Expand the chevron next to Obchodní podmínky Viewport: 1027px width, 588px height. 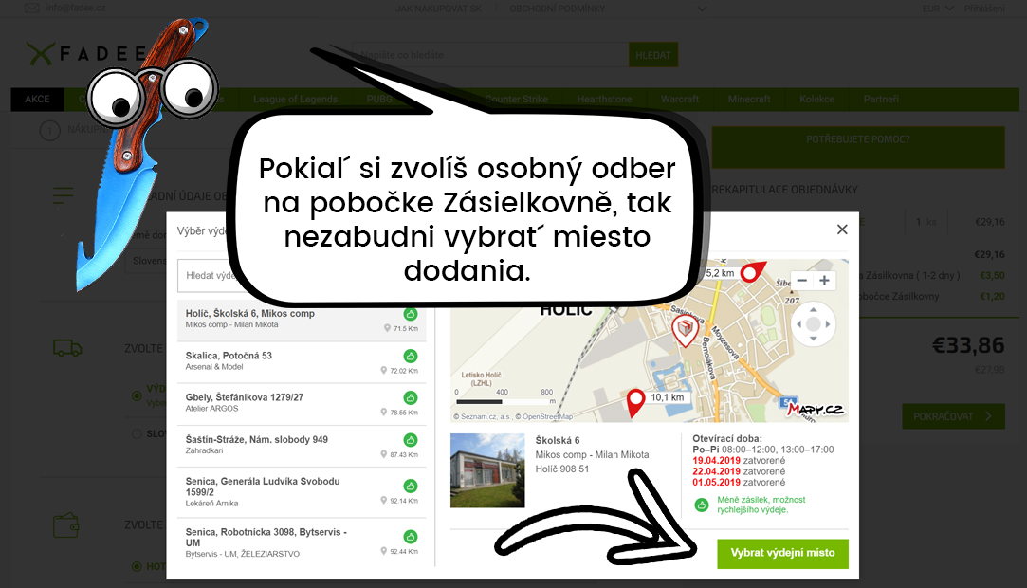point(702,9)
